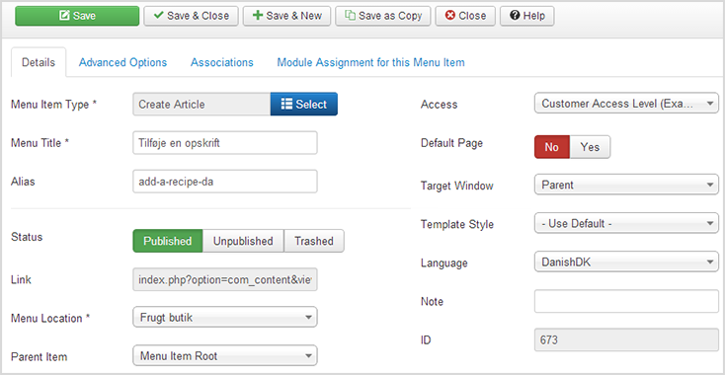This screenshot has width=725, height=375.
Task: Open the Access level dropdown
Action: point(626,104)
